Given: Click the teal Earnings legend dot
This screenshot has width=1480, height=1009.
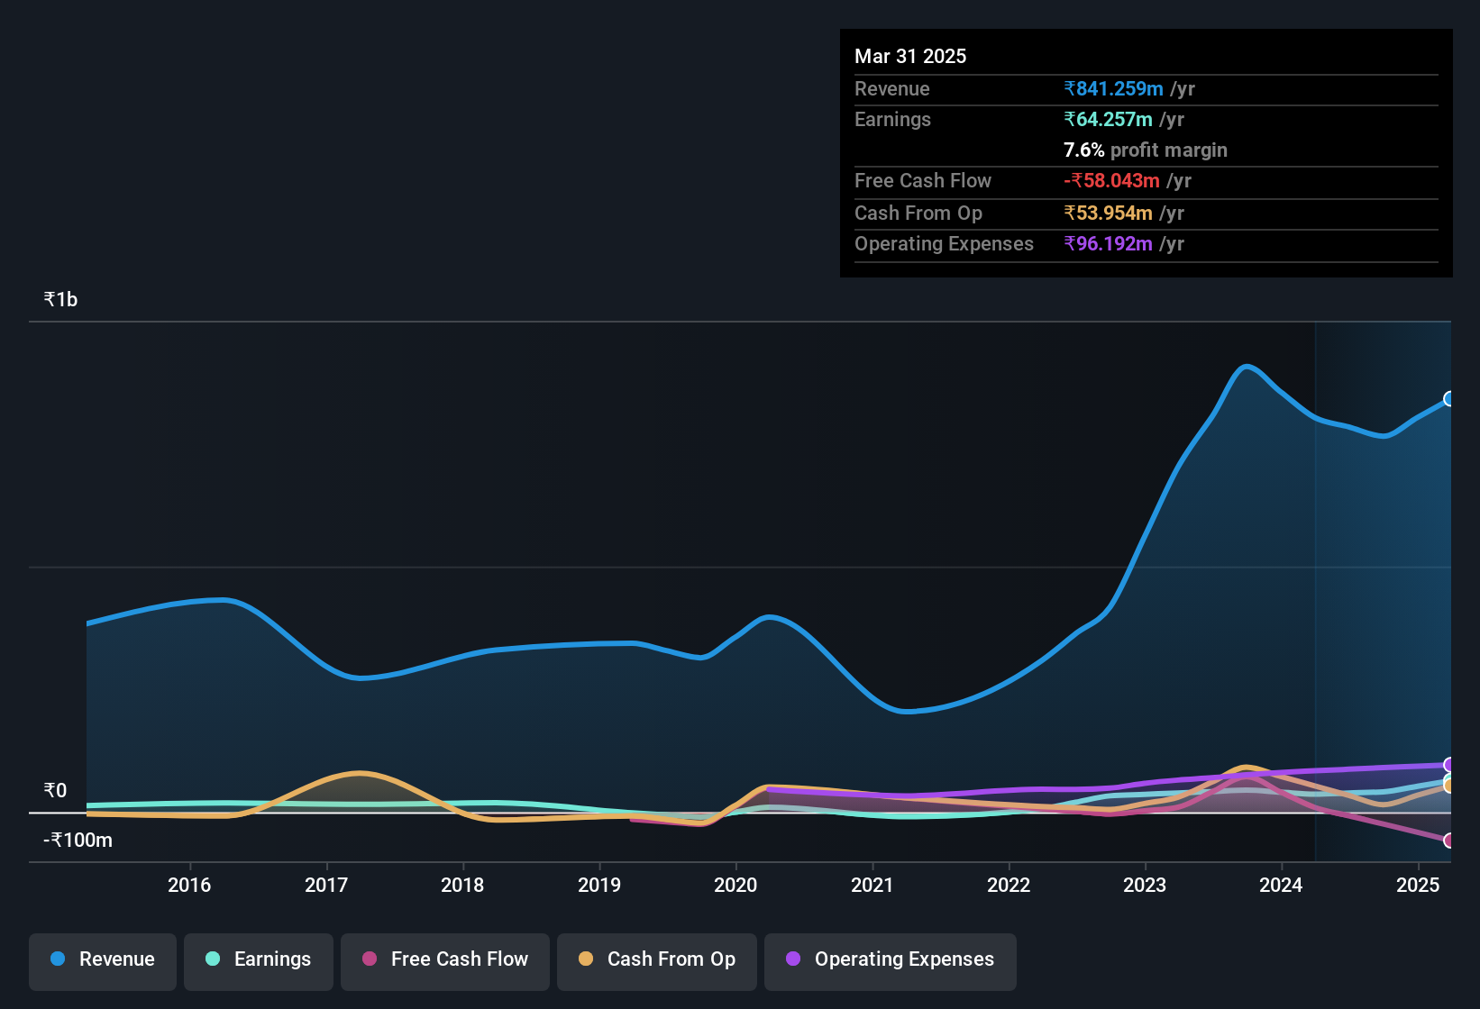Looking at the screenshot, I should click(x=213, y=959).
